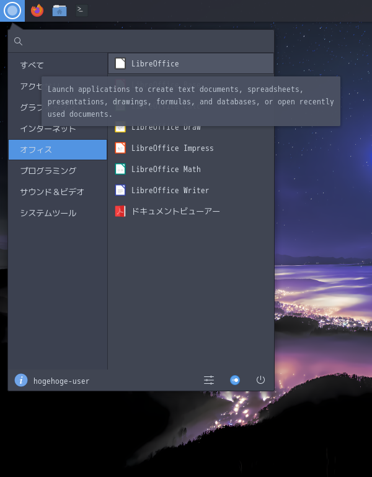372x477 pixels.
Task: Select the インターネット category
Action: pos(58,129)
